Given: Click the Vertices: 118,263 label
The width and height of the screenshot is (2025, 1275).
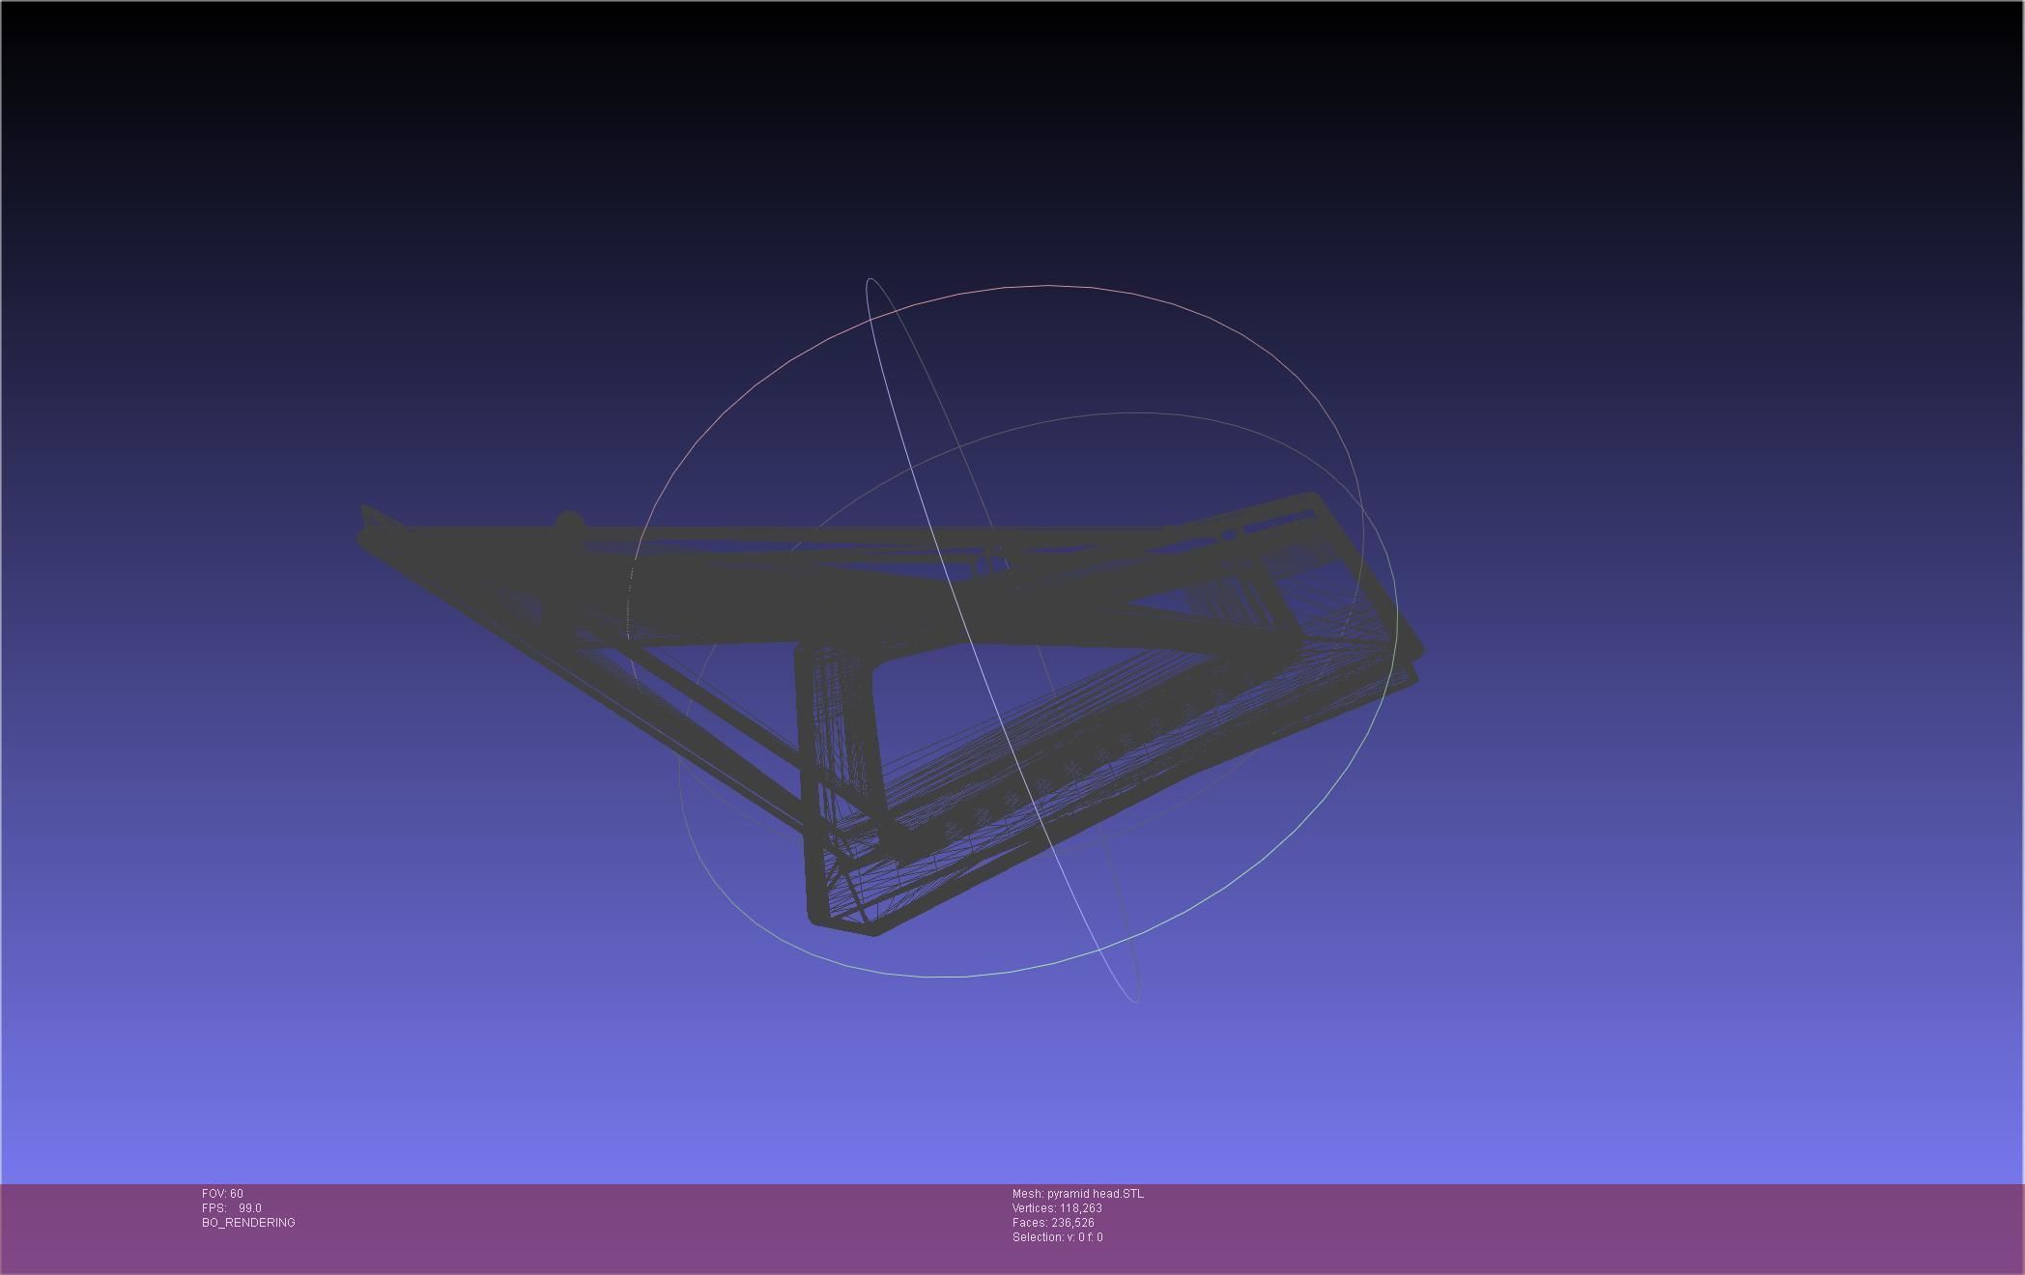Looking at the screenshot, I should [x=1057, y=1208].
